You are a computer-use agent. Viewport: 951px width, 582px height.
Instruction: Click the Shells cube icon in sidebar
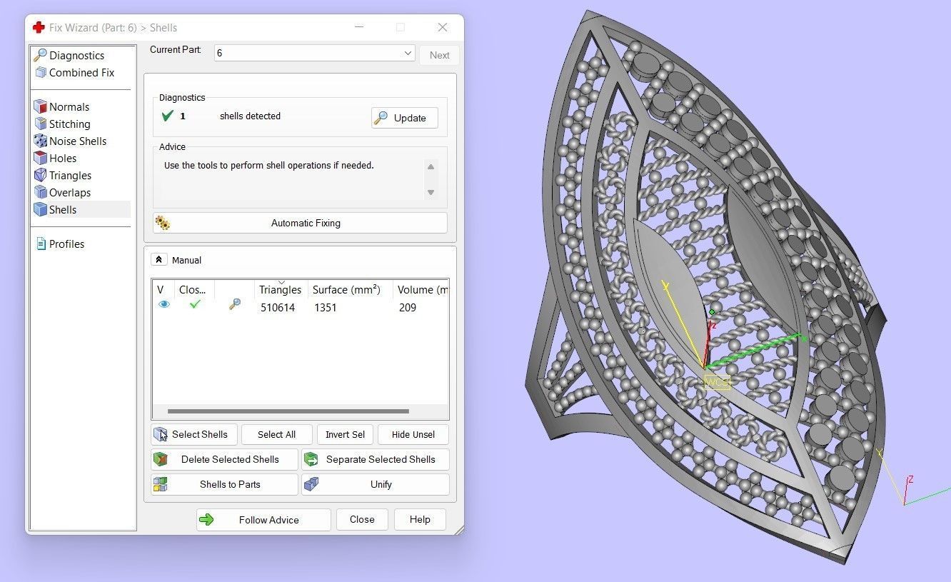click(41, 209)
